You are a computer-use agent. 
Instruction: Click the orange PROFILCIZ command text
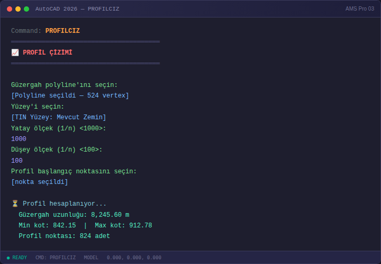(62, 31)
